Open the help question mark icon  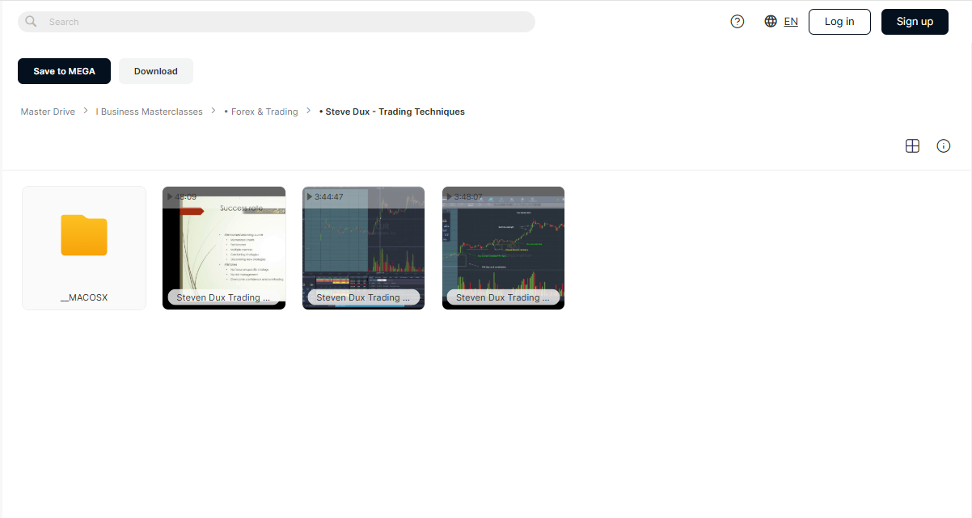pos(737,22)
